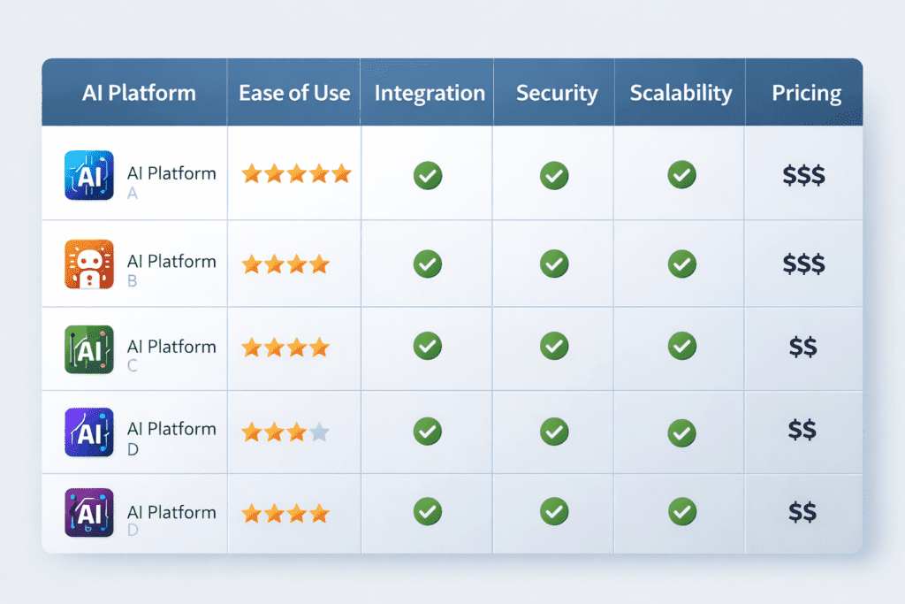Click the Scalability checkmark in the three-star Platform D row
Screen dimensions: 905x604
point(681,432)
